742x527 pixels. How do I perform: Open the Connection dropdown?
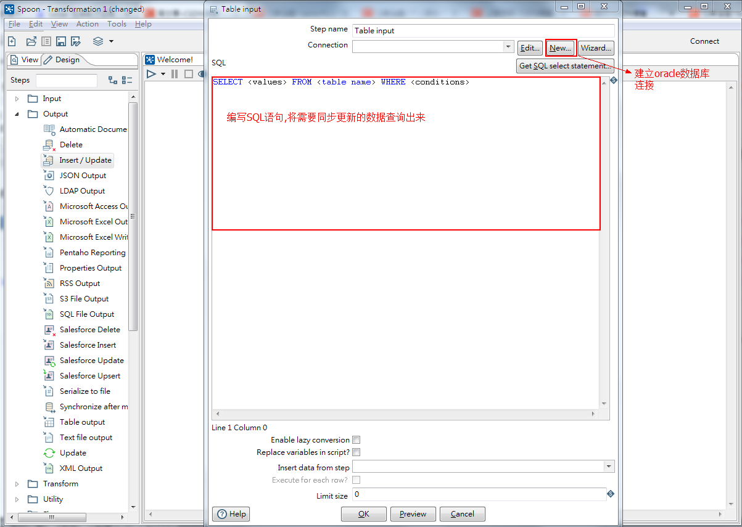(x=508, y=47)
